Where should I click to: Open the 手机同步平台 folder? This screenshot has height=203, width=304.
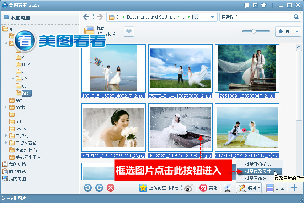pos(25,157)
